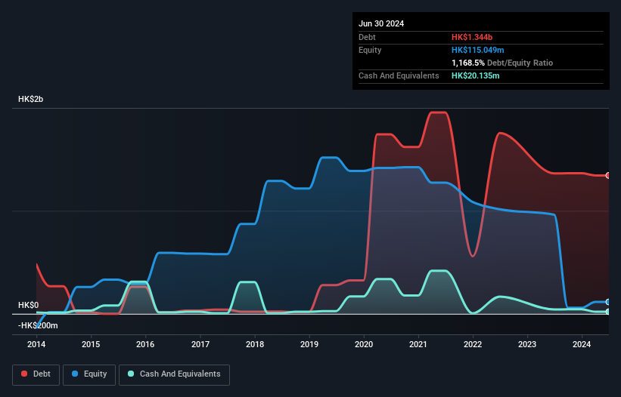Click the 2014 axis label
This screenshot has height=397, width=621.
click(x=36, y=344)
